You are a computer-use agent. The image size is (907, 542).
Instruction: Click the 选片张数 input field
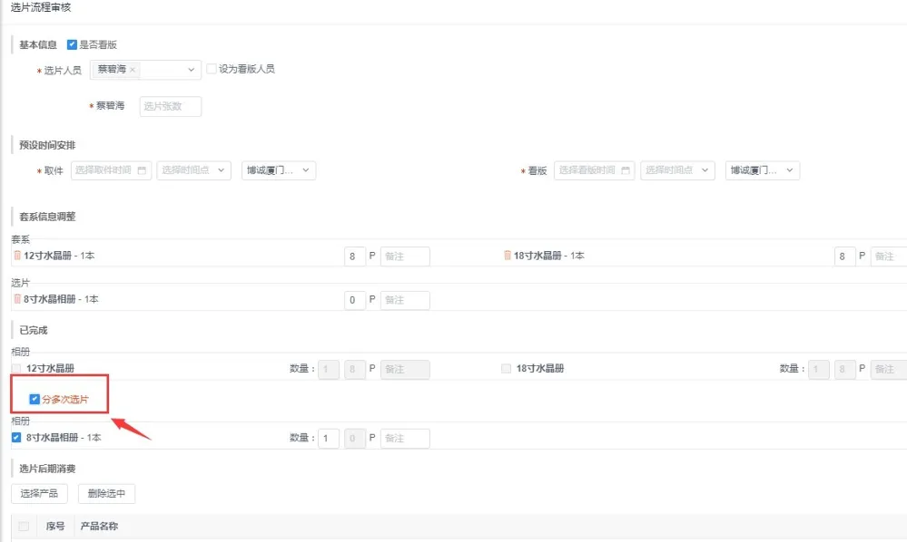[170, 106]
